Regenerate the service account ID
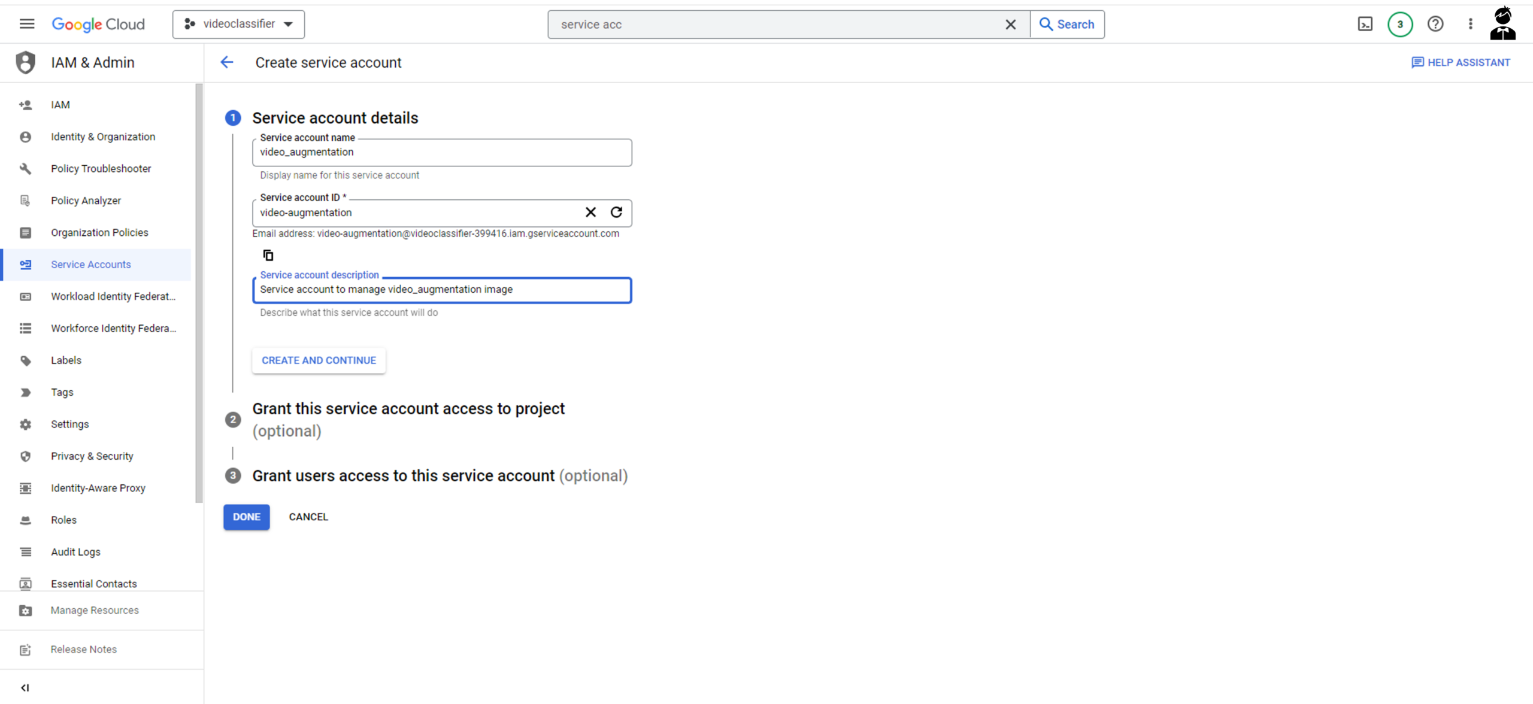This screenshot has width=1533, height=704. coord(616,212)
